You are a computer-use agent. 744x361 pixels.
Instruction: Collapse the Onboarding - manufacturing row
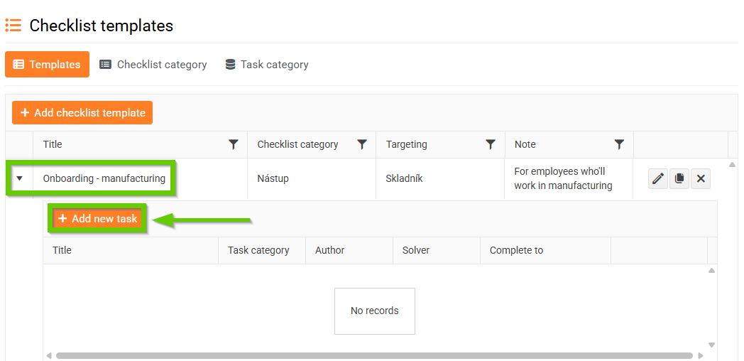(x=19, y=178)
